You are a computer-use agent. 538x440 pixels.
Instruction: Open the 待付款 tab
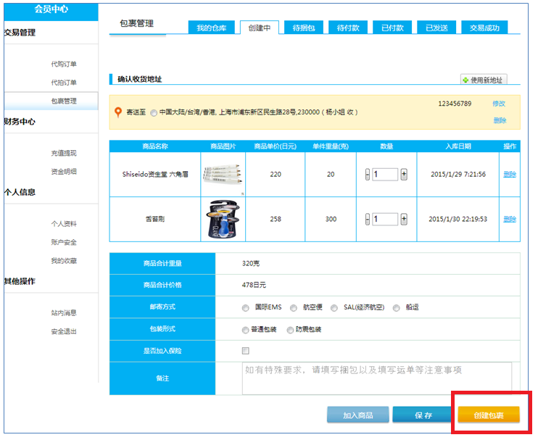348,28
